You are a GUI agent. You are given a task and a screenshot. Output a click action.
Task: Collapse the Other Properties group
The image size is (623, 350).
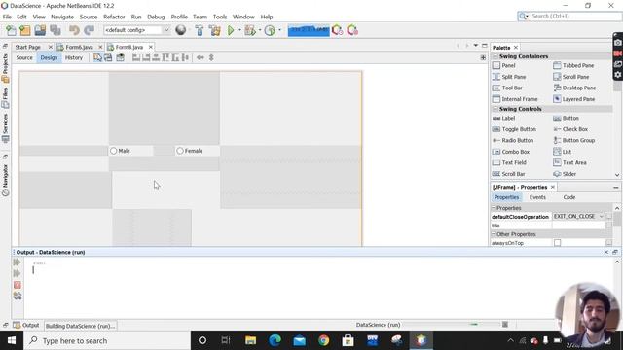494,234
